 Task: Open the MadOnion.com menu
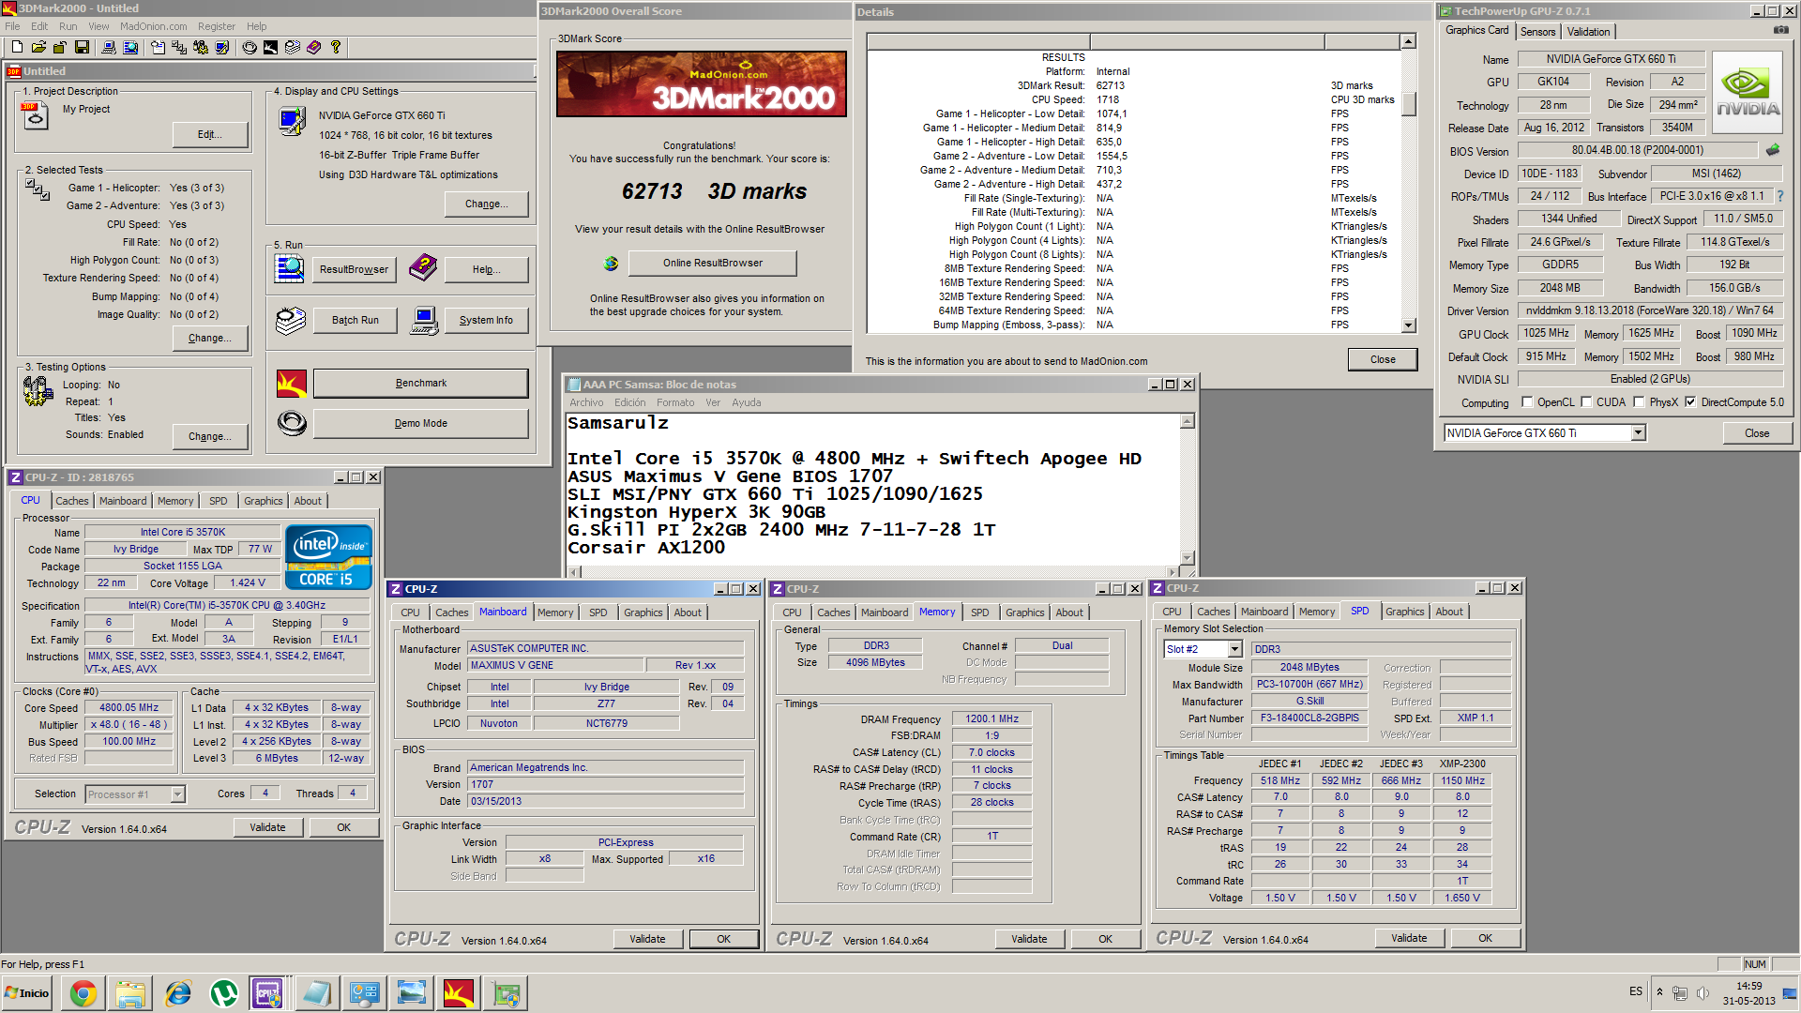coord(153,26)
